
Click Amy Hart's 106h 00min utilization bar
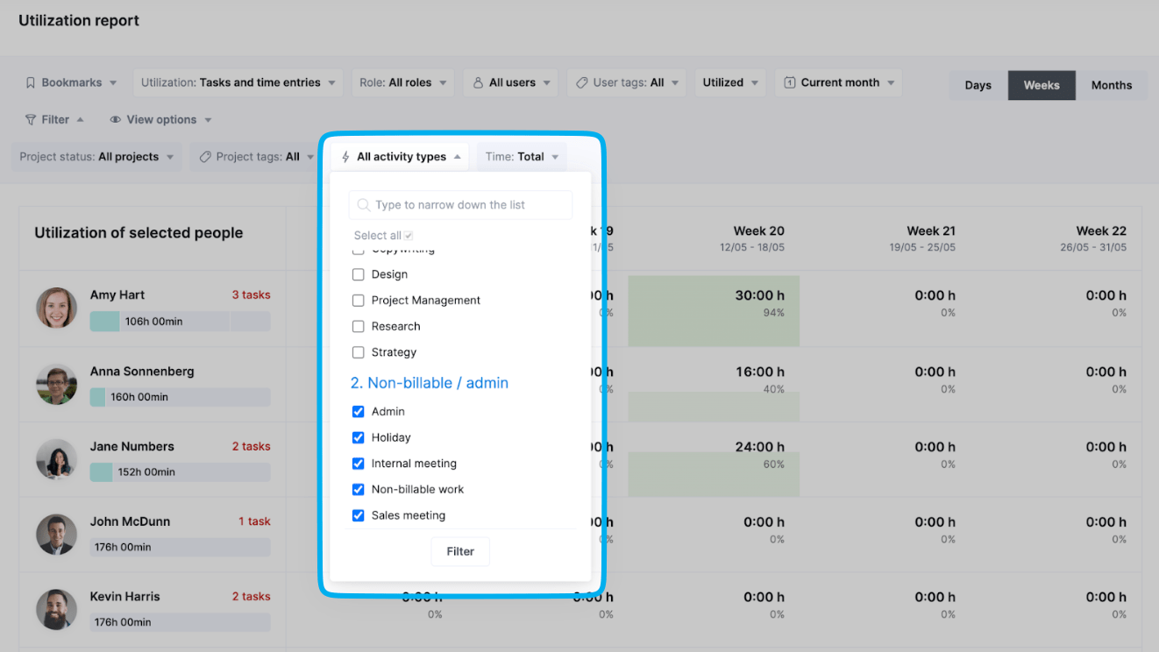point(180,322)
